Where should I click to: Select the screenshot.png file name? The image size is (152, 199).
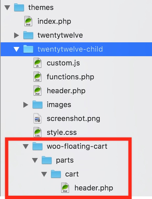pos(73,119)
